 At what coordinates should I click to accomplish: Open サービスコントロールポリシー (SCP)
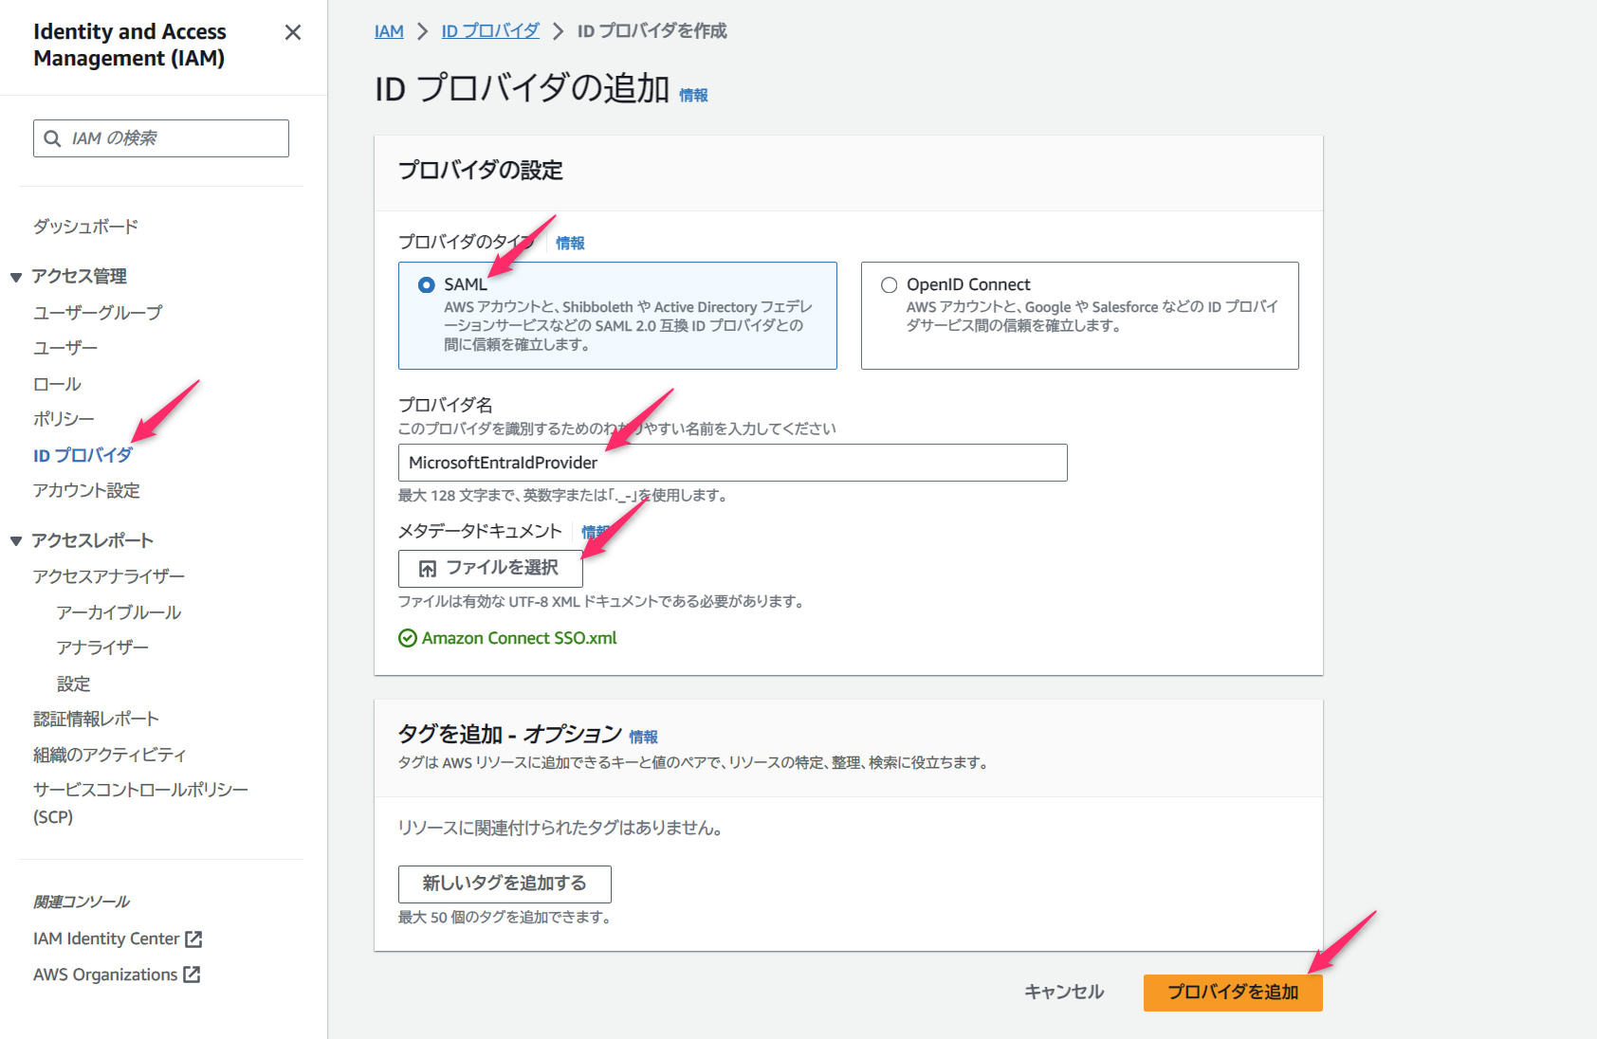pos(140,803)
